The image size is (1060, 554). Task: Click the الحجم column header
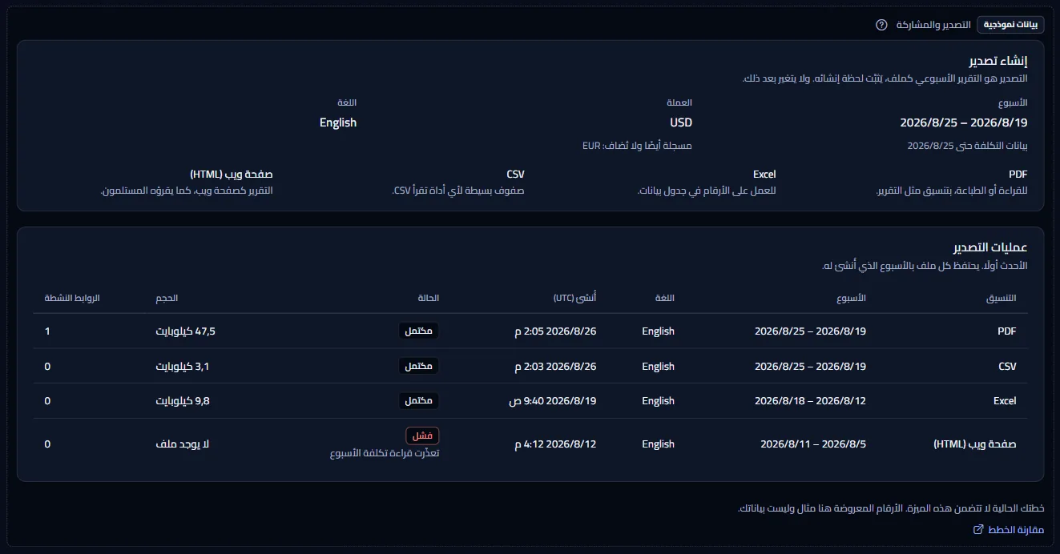167,298
